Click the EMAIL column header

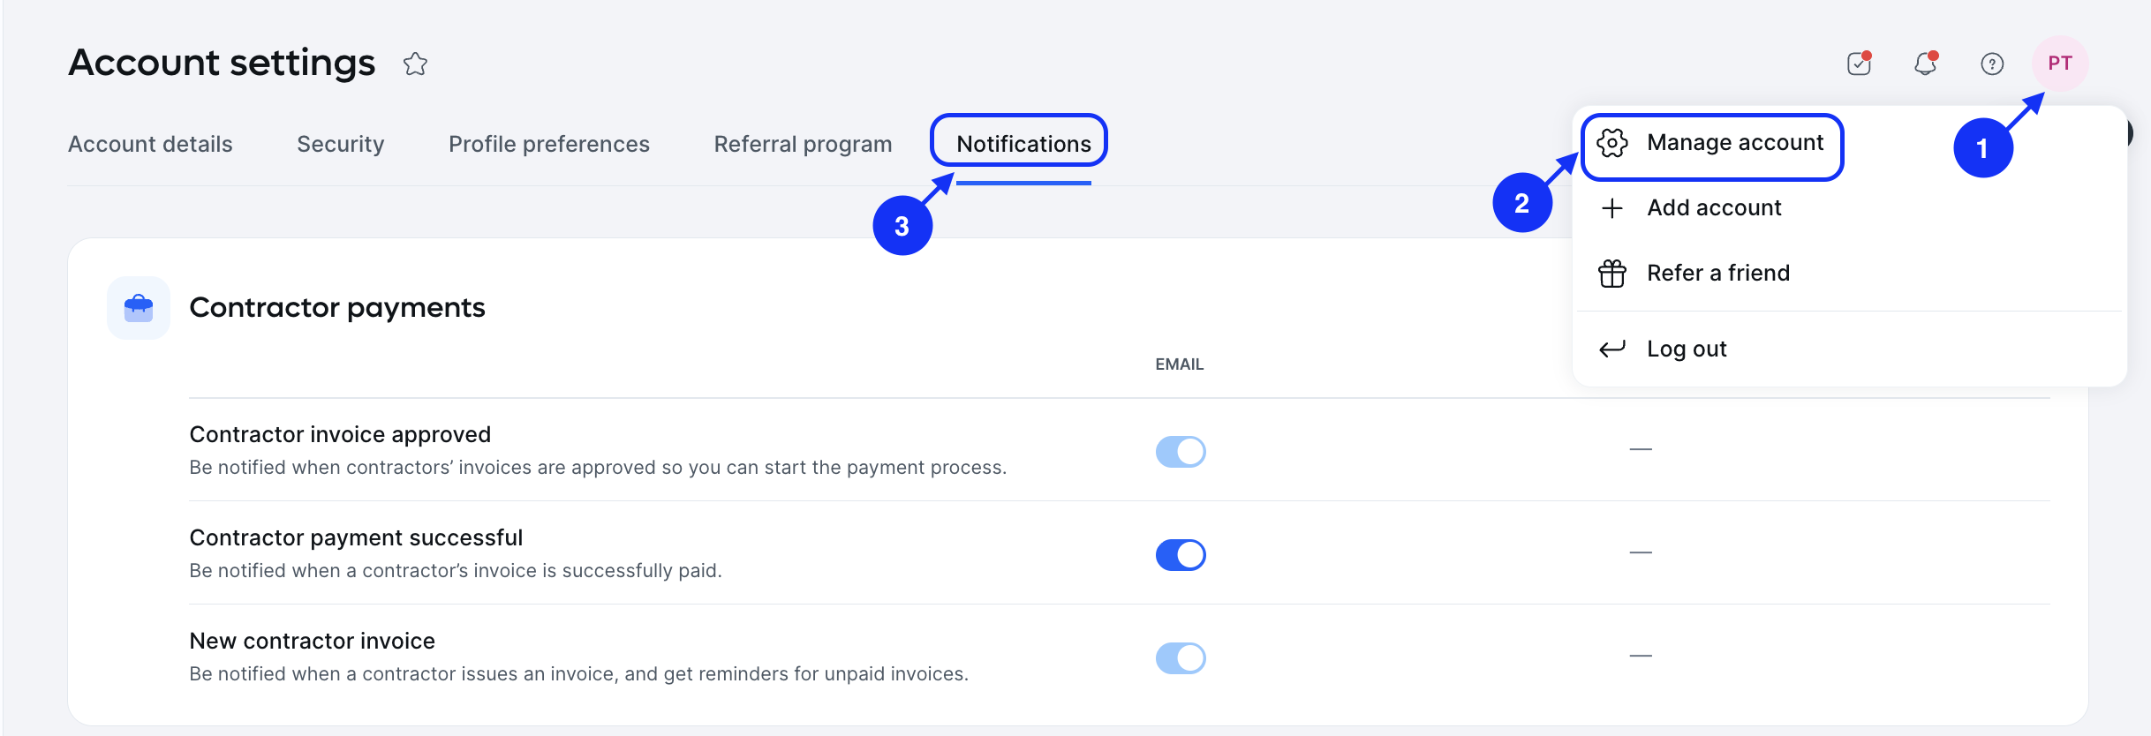click(x=1180, y=364)
